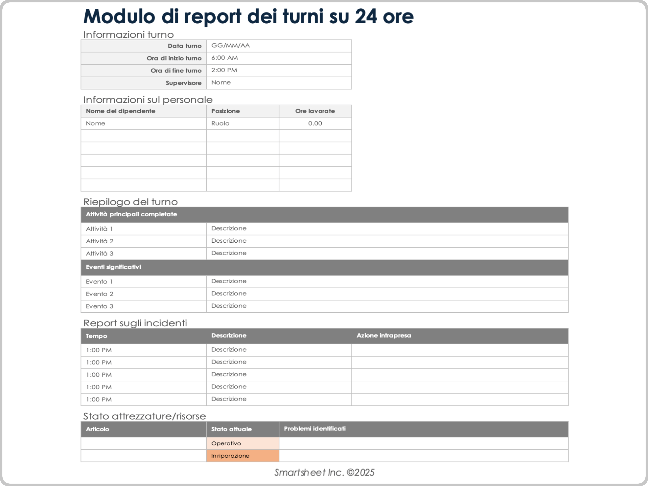The width and height of the screenshot is (648, 486).
Task: Click the Smartsheet Inc. copyright text
Action: point(325,473)
